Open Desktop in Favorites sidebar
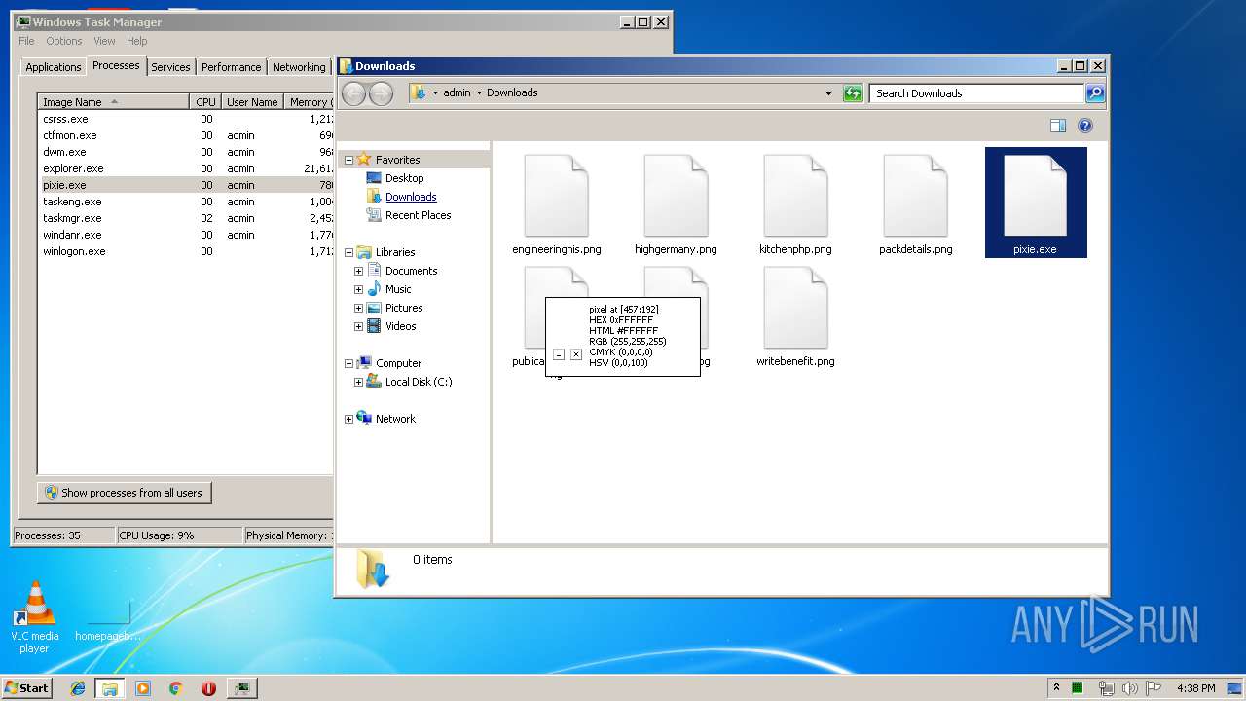Image resolution: width=1246 pixels, height=701 pixels. click(405, 178)
